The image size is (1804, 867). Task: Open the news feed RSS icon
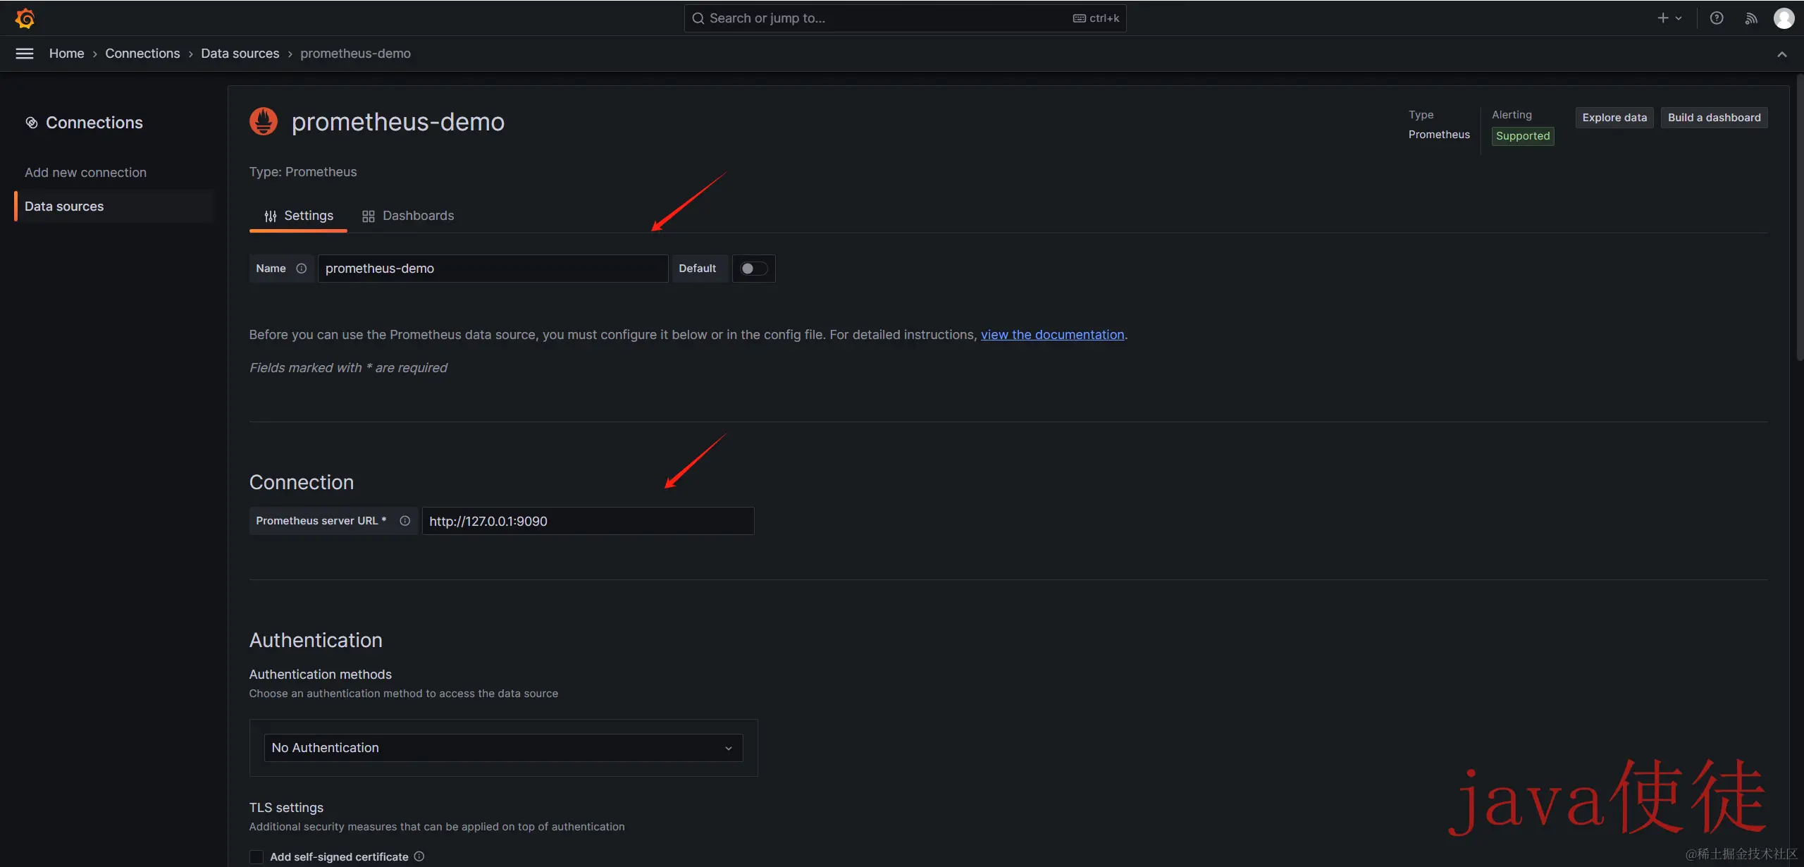click(x=1750, y=18)
